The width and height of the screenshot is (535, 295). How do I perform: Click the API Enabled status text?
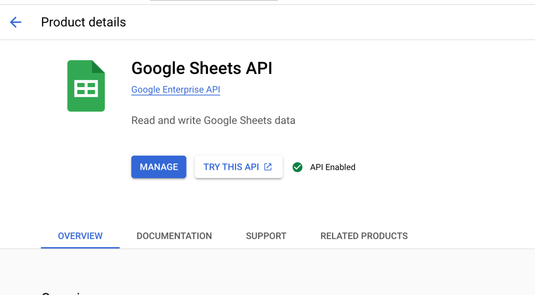click(x=332, y=167)
